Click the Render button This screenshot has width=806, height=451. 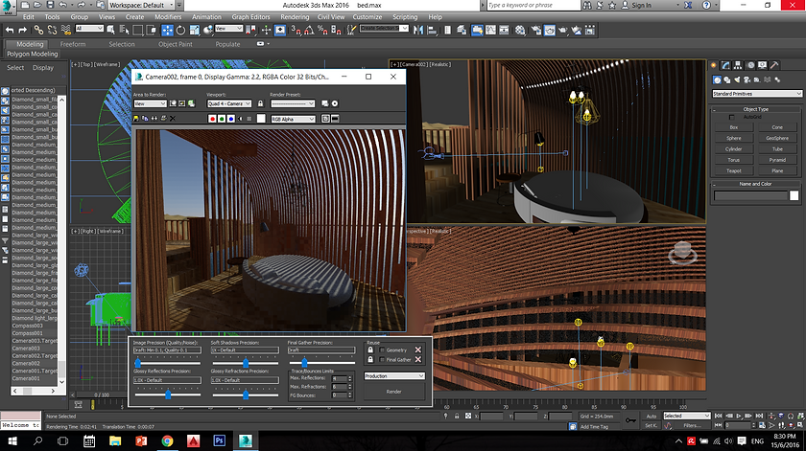click(394, 392)
